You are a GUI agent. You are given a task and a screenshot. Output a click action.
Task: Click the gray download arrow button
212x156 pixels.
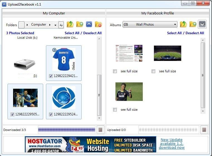202,24
